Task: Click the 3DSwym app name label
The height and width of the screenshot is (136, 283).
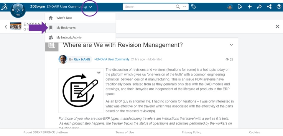Action: point(37,7)
